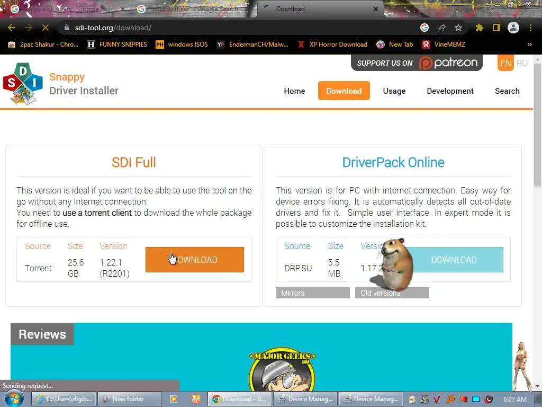Open the XP Horror Download bookmark

[x=332, y=45]
